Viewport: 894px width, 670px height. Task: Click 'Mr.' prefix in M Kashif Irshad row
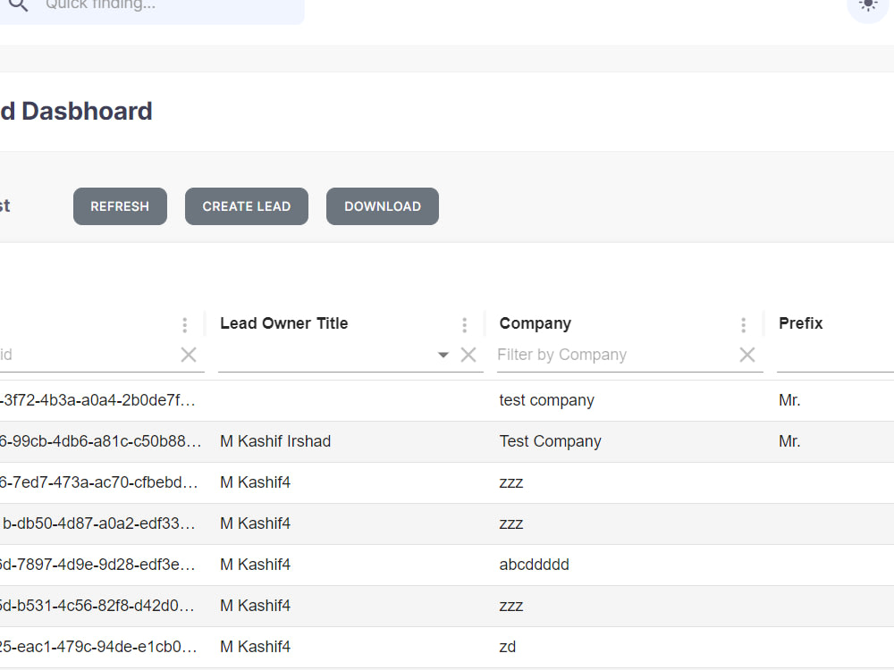tap(789, 441)
